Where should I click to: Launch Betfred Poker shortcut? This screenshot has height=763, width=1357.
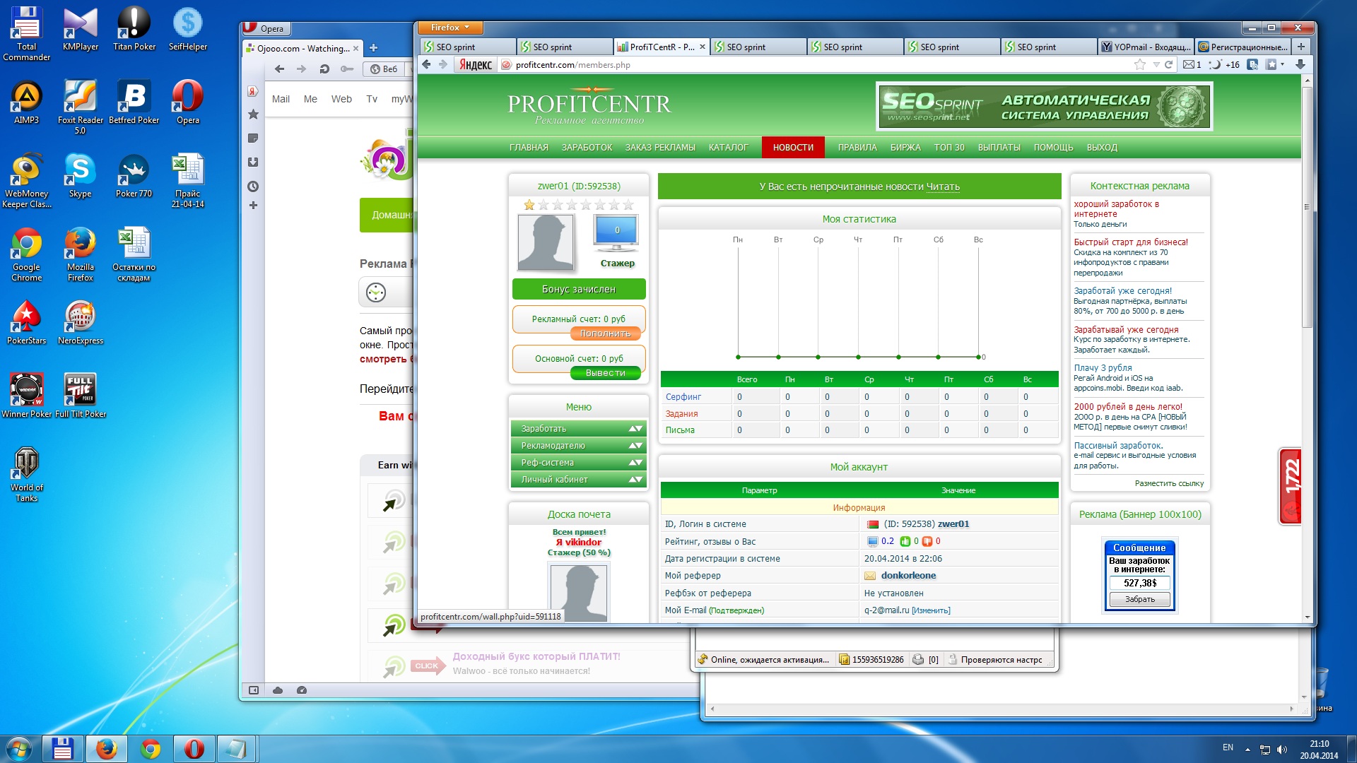pos(134,102)
